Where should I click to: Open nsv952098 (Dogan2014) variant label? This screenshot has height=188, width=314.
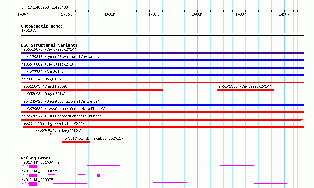pos(43,94)
